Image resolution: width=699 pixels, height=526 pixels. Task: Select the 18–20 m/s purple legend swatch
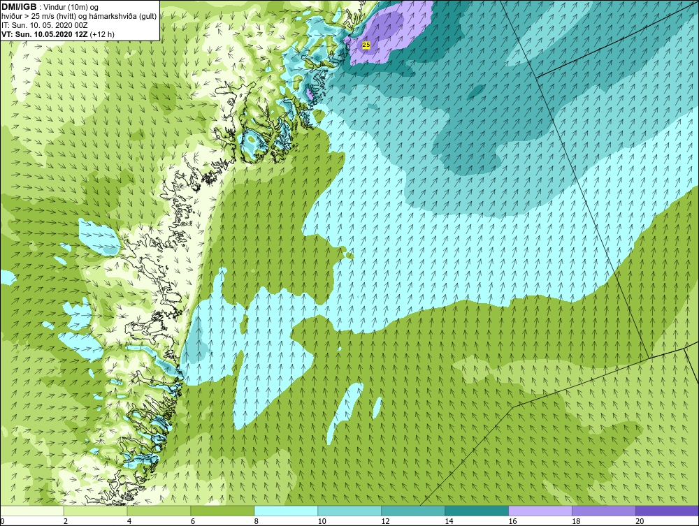point(604,511)
